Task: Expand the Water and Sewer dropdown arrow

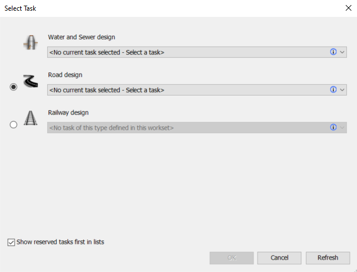Action: (342, 52)
